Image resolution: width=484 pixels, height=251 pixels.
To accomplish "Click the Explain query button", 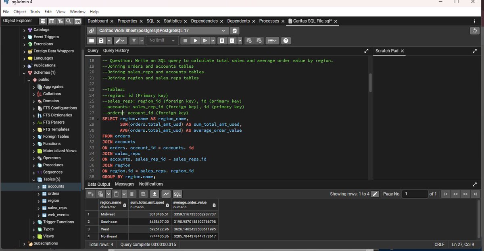I will tap(222, 41).
